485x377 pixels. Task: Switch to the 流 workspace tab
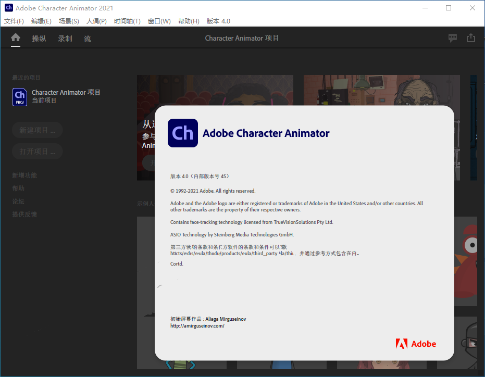(x=88, y=39)
